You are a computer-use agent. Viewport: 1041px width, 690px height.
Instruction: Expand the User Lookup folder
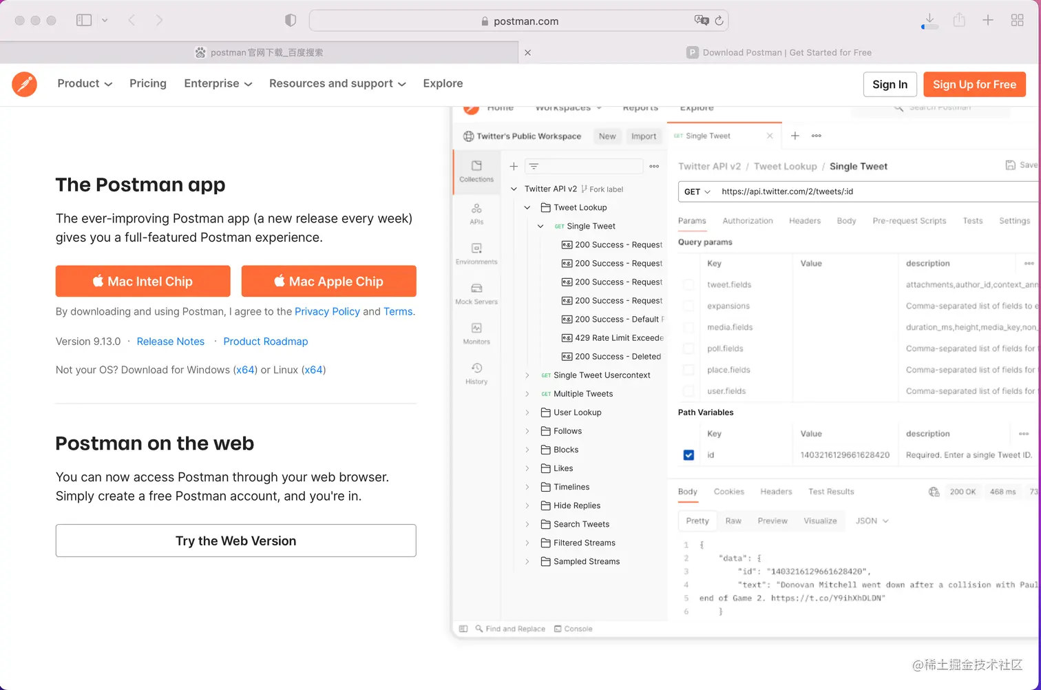tap(527, 412)
